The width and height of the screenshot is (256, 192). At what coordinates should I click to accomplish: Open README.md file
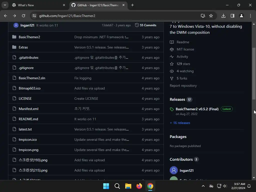(x=28, y=119)
